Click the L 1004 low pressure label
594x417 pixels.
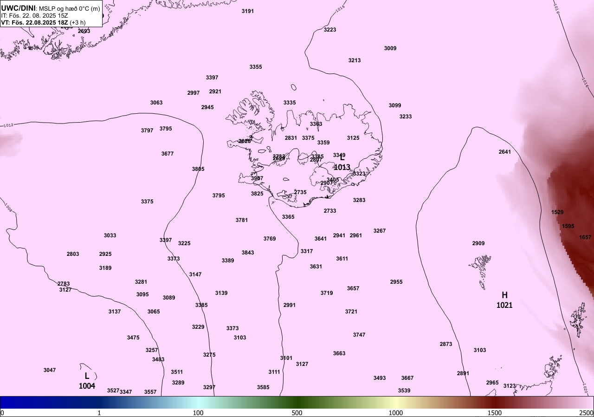click(87, 381)
